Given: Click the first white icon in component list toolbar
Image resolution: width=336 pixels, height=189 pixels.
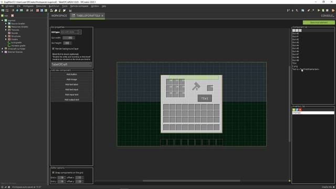Looking at the screenshot, I should coord(294,30).
